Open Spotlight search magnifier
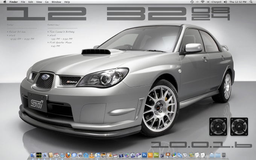The height and width of the screenshot is (160, 256). [x=251, y=2]
